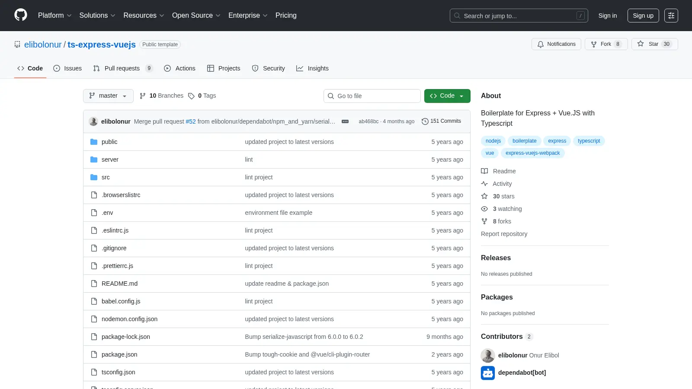
Task: Click the pulse icon for Activity
Action: (484, 184)
